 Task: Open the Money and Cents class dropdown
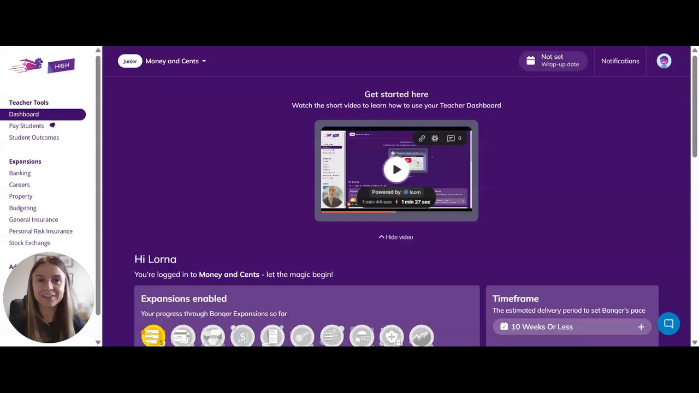176,61
